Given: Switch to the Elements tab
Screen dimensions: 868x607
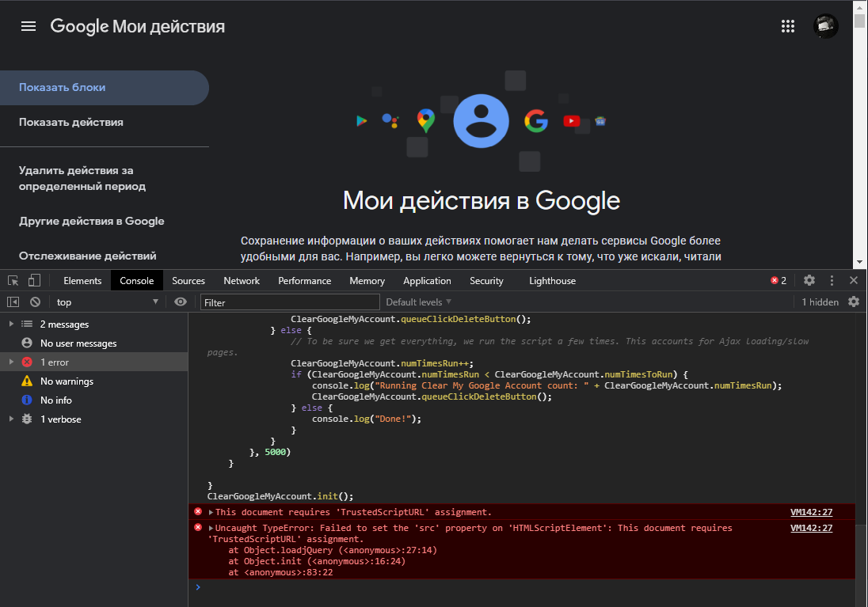Looking at the screenshot, I should pyautogui.click(x=82, y=280).
